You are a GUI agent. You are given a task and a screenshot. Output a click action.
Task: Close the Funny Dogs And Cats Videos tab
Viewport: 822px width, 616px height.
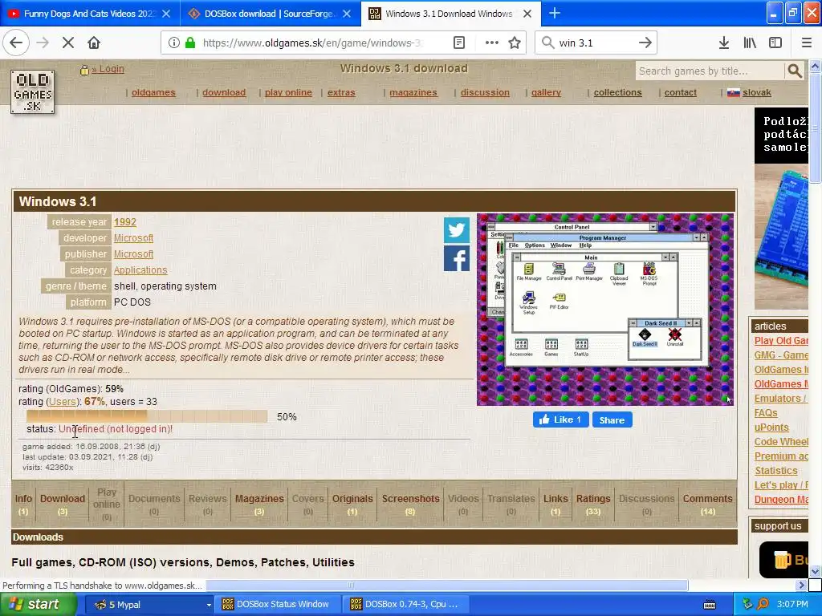(166, 14)
